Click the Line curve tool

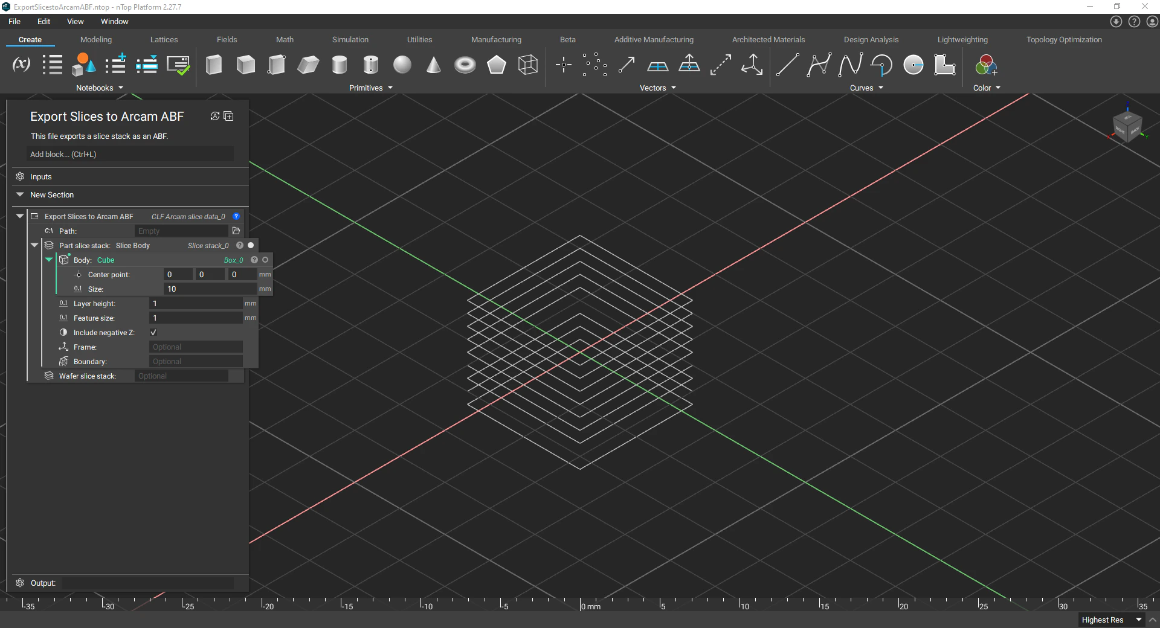tap(787, 65)
